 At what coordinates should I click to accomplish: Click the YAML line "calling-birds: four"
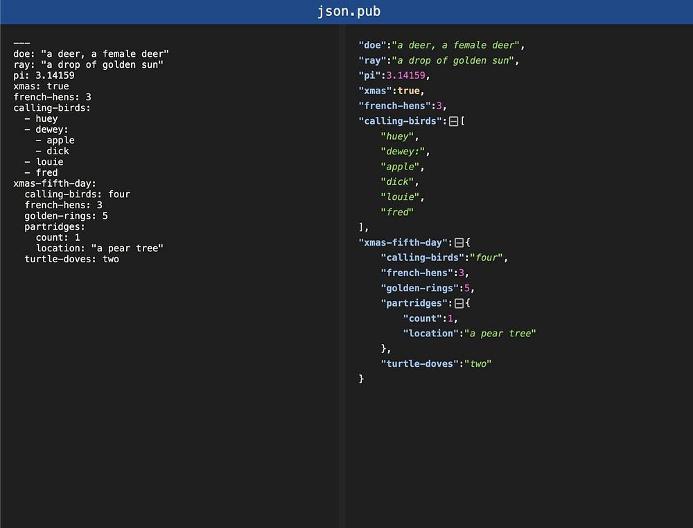coord(78,194)
